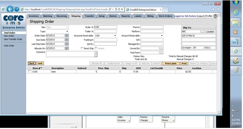Click the browser back arrow button
The height and width of the screenshot is (129, 243).
(10, 9)
